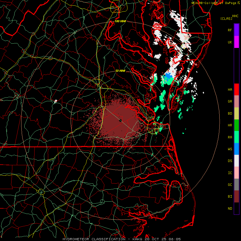The width and height of the screenshot is (241, 241).
Task: Click the UK legend label
Action: [x=230, y=42]
